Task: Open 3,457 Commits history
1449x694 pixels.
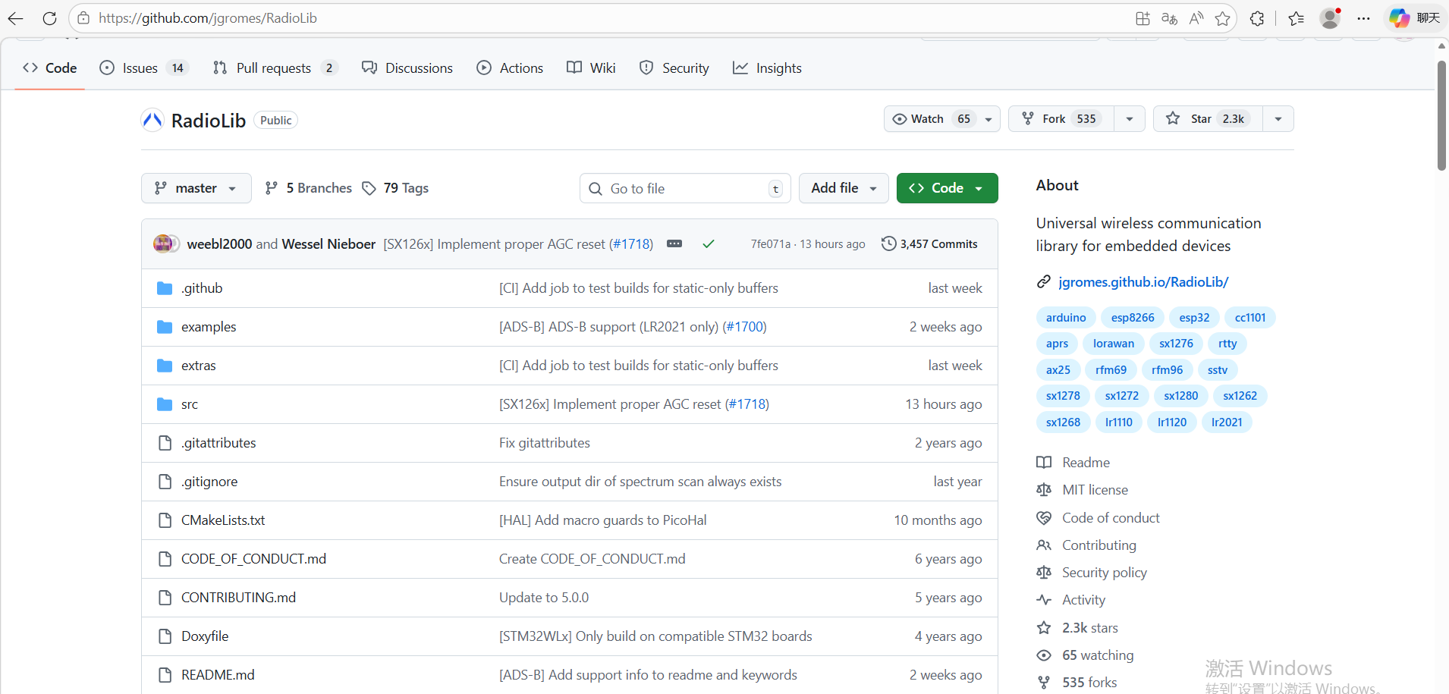Action: 929,244
